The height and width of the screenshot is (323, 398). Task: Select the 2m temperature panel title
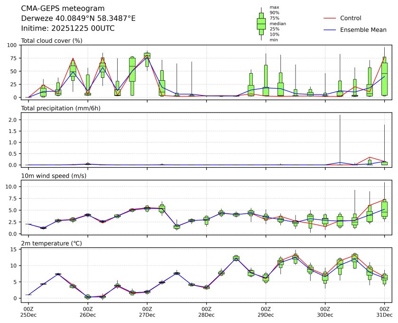52,243
